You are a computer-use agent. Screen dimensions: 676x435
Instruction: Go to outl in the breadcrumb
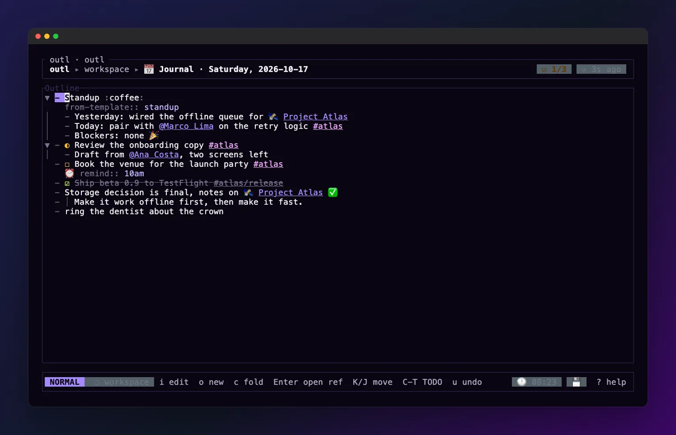(59, 69)
